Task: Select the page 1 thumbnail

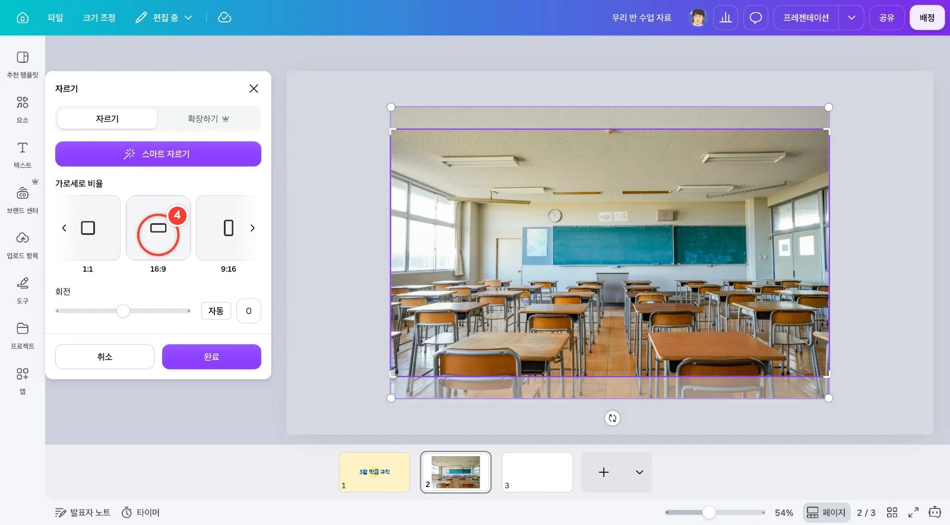Action: click(374, 472)
